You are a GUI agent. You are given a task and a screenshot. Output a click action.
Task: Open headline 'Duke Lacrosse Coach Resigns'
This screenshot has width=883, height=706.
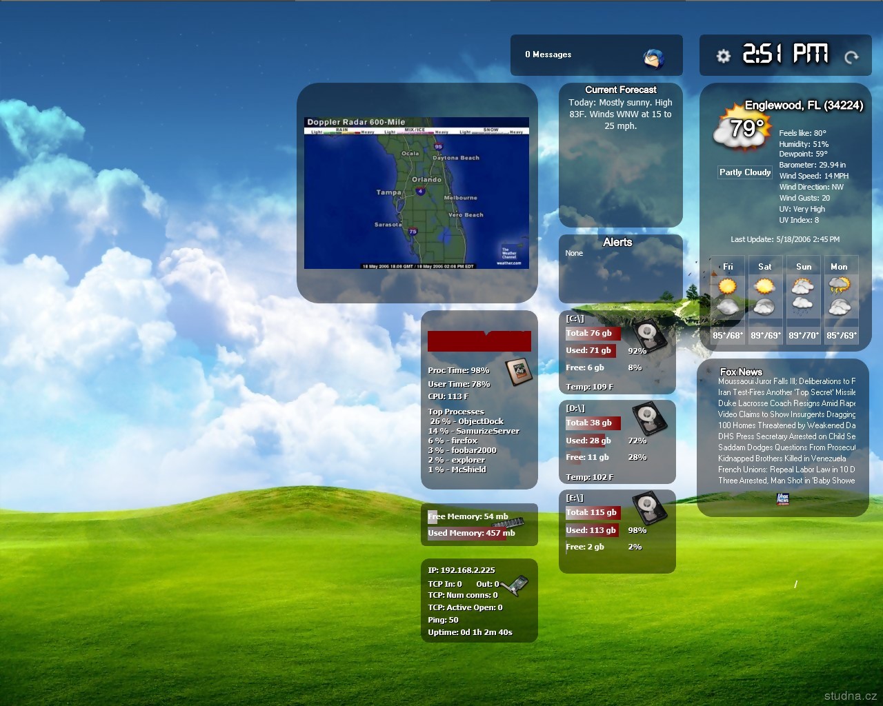pyautogui.click(x=786, y=403)
